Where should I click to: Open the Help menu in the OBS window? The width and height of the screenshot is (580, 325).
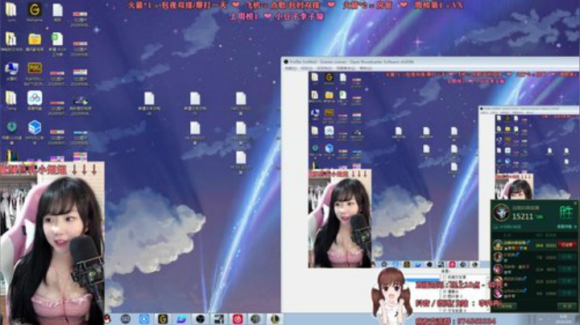366,68
